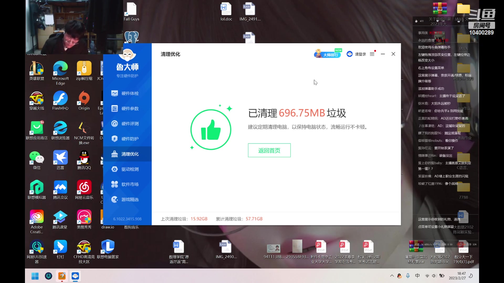Screen dimensions: 504x283
Task: Select IMG_2491 RAW file on desktop
Action: click(250, 12)
